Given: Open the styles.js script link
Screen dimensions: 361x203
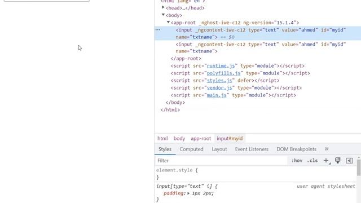Looking at the screenshot, I should 219,81.
